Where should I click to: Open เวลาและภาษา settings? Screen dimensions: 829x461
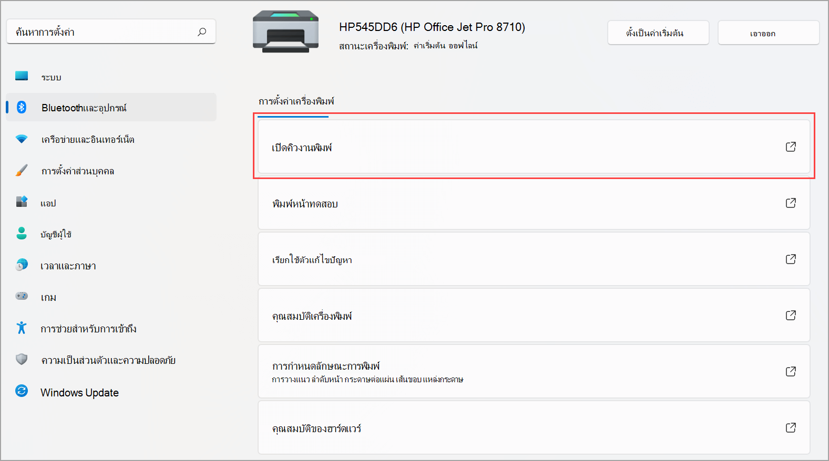[111, 266]
